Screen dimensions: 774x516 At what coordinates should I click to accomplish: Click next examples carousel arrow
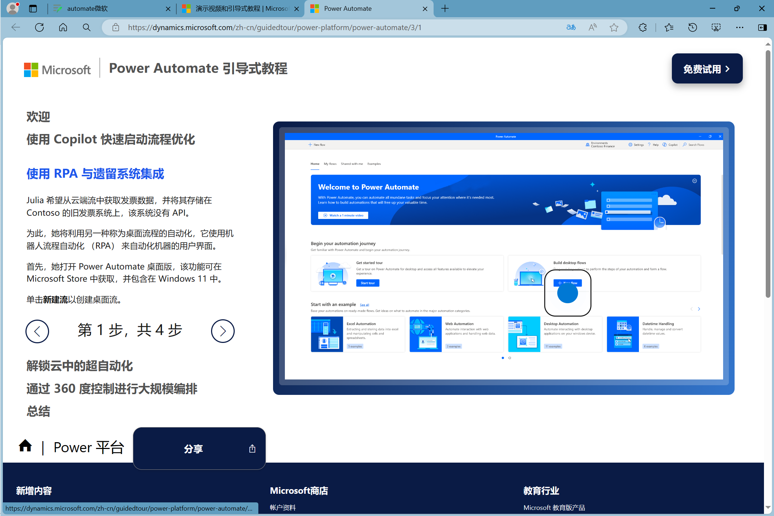[x=699, y=309]
